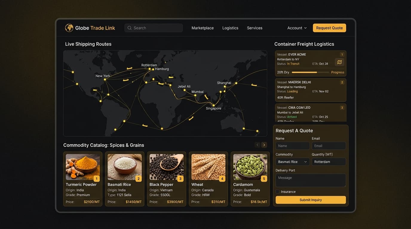Click the magnifier icon in the search bar
The image size is (411, 229).
coord(129,28)
